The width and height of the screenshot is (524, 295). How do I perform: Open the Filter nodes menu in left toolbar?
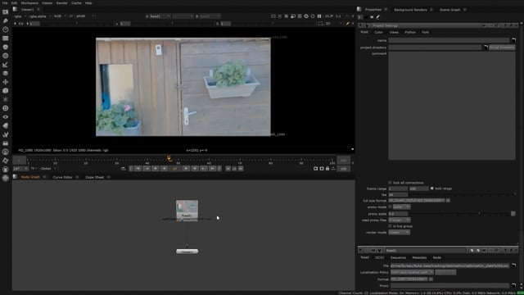click(6, 56)
